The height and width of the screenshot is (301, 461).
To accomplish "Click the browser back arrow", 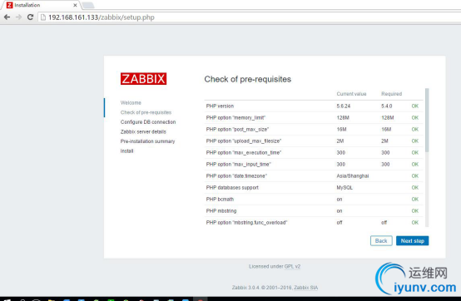I will pyautogui.click(x=7, y=17).
